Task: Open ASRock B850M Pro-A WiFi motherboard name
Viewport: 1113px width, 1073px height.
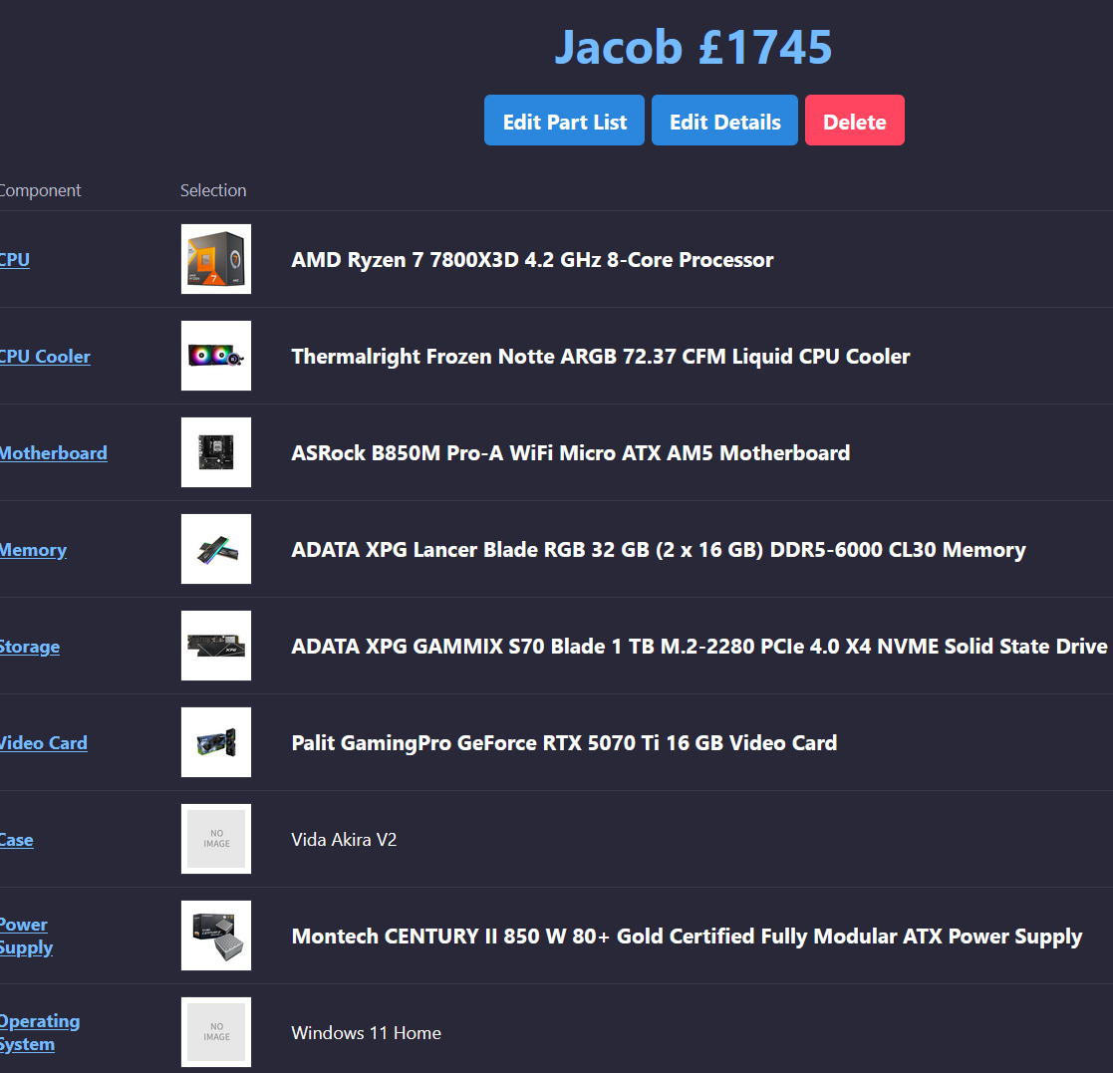Action: 571,452
